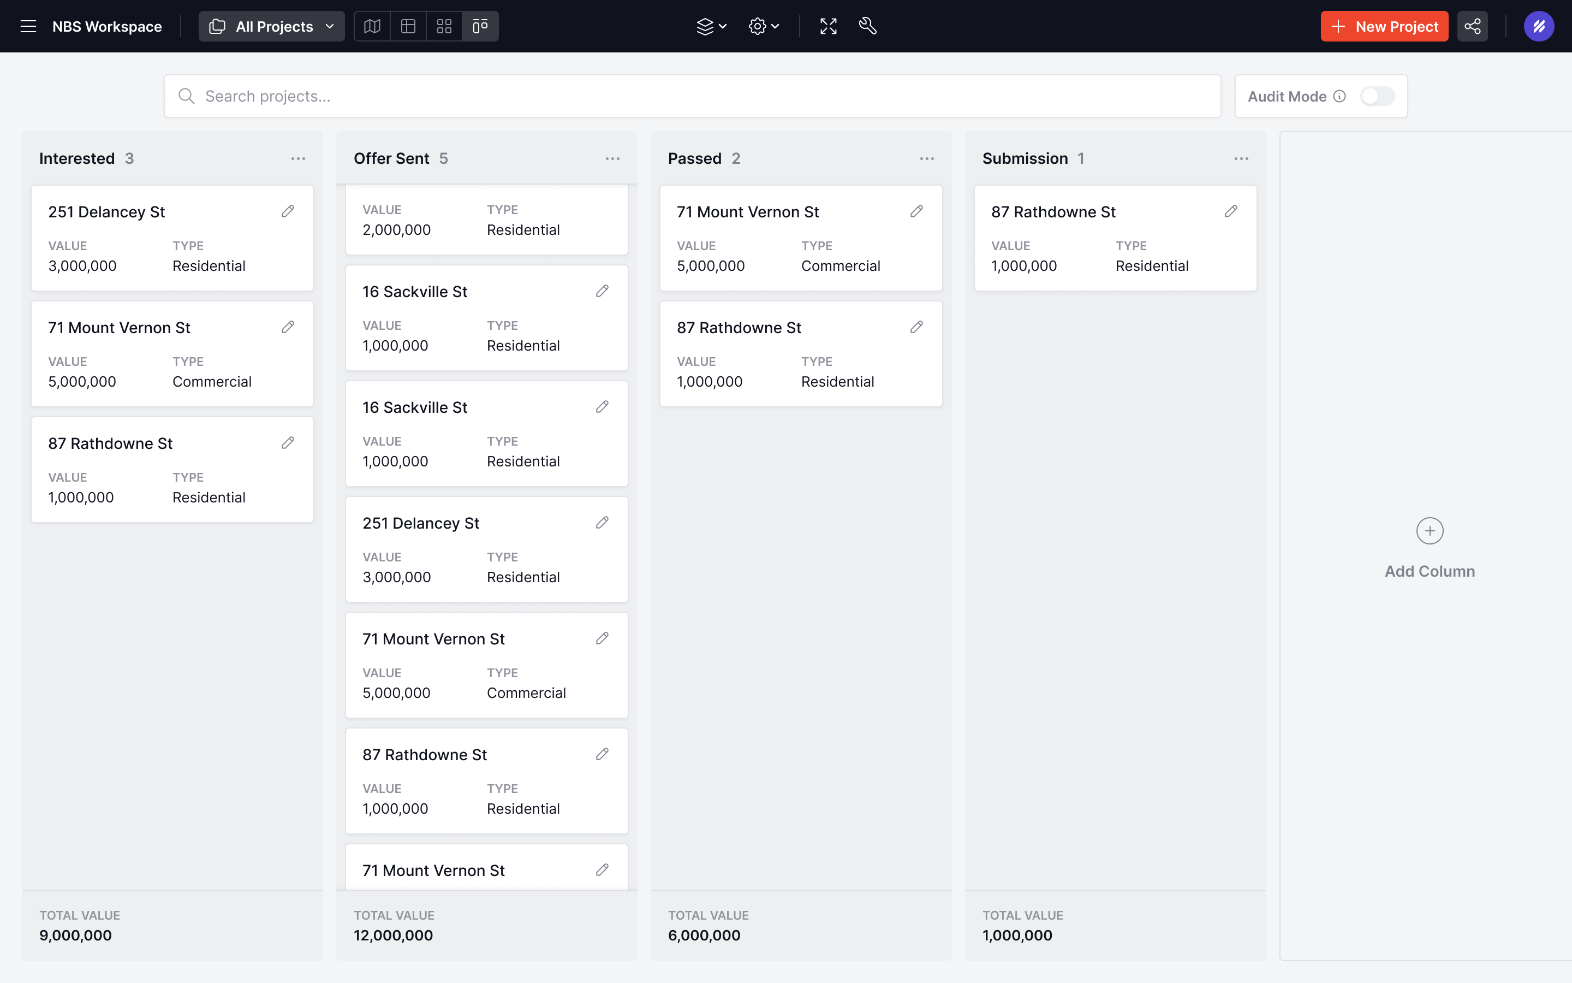1572x983 pixels.
Task: Switch to map view
Action: [x=372, y=26]
